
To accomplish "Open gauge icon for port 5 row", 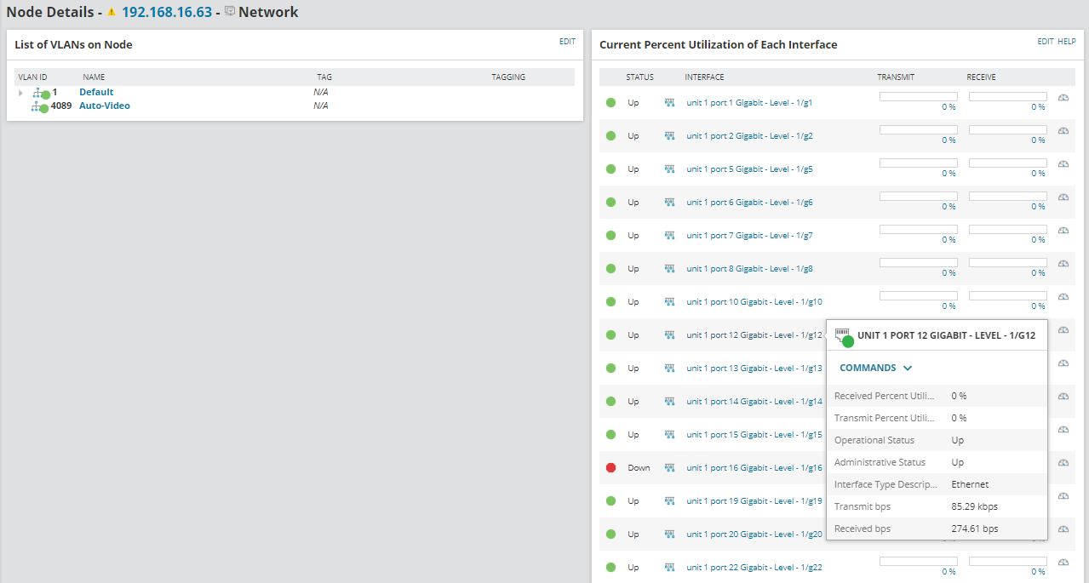I will click(x=1063, y=164).
